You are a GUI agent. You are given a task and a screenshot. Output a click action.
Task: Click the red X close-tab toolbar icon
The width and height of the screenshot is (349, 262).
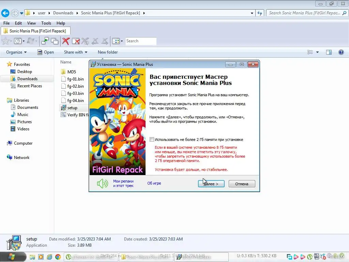[x=66, y=41]
